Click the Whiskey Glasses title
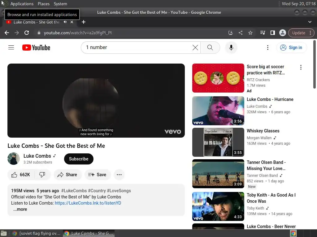Screen dimensions: 317x237 point(263,131)
